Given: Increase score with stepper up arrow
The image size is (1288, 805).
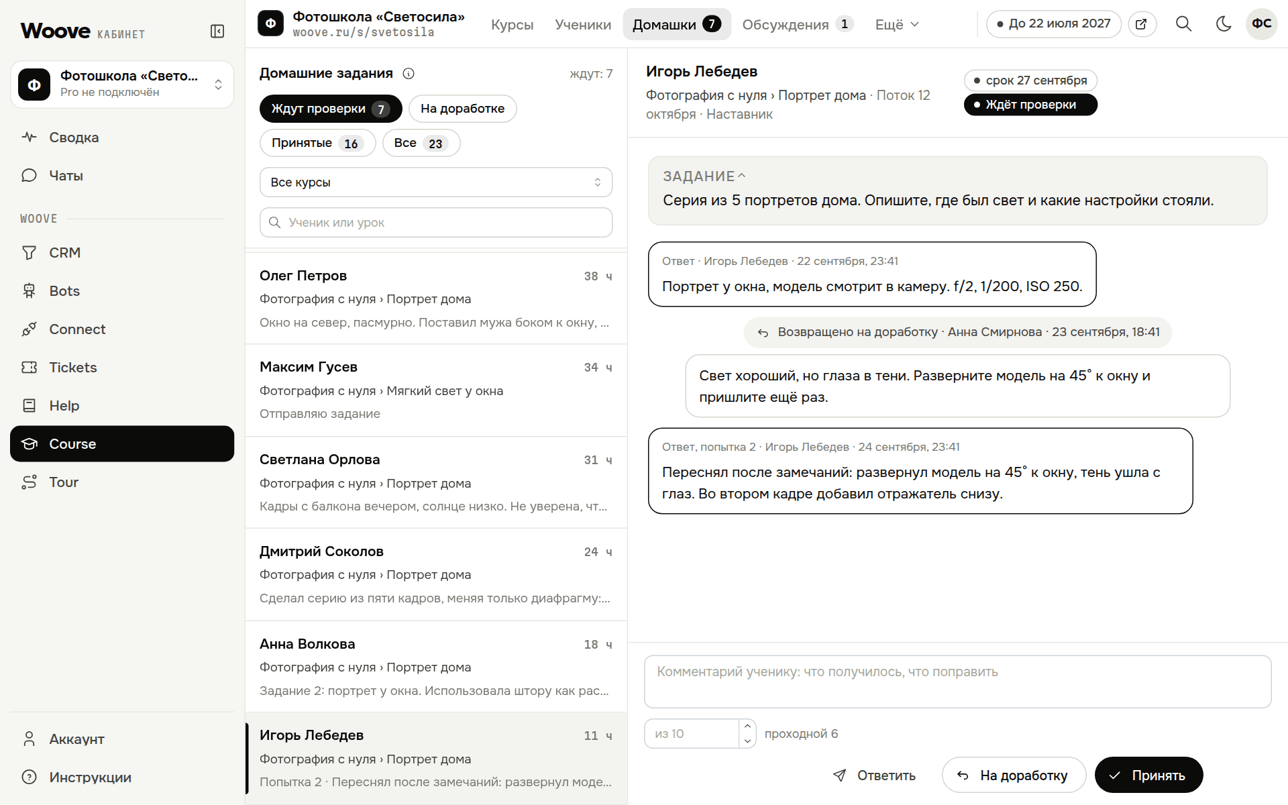Looking at the screenshot, I should (x=747, y=727).
